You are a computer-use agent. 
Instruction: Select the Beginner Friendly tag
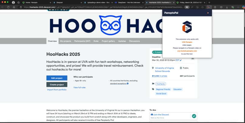click(x=163, y=89)
